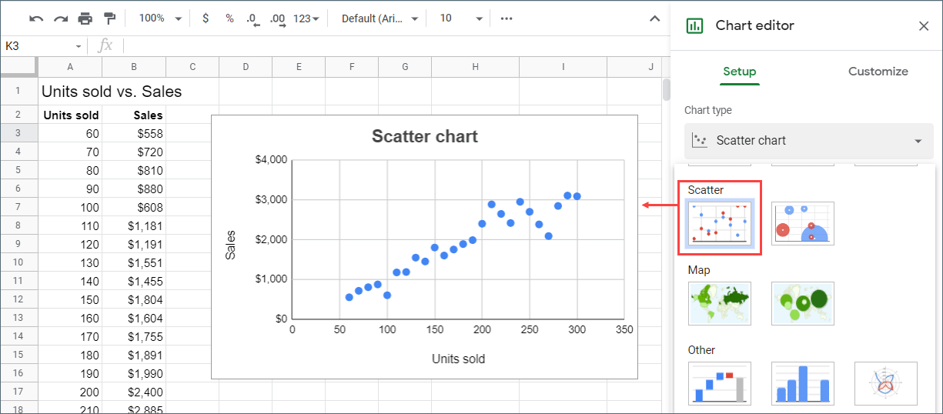Screen dimensions: 943x414
Task: Choose the Radar chart thumbnail
Action: 886,383
